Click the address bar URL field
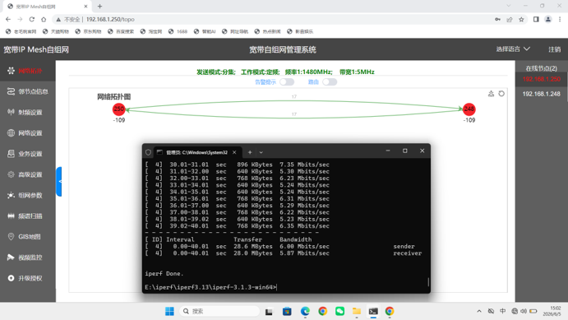Viewport: 568px width, 320px height. (272, 19)
